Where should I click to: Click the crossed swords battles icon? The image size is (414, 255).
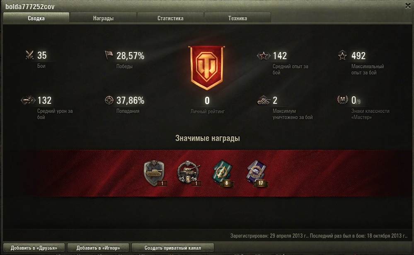click(x=29, y=55)
